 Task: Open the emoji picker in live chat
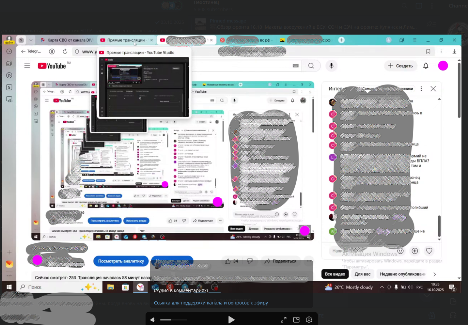(x=400, y=251)
